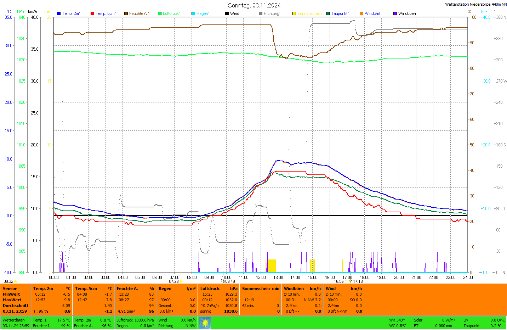Click the sun icon next to 09:32
507x330 pixels.
click(x=16, y=281)
